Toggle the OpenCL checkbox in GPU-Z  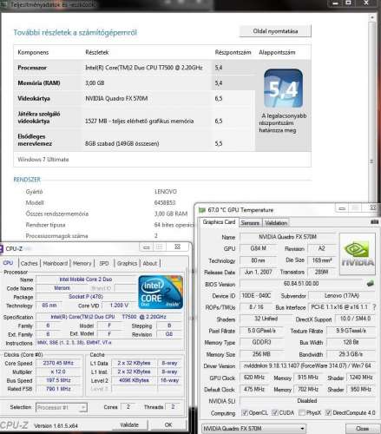tap(244, 412)
